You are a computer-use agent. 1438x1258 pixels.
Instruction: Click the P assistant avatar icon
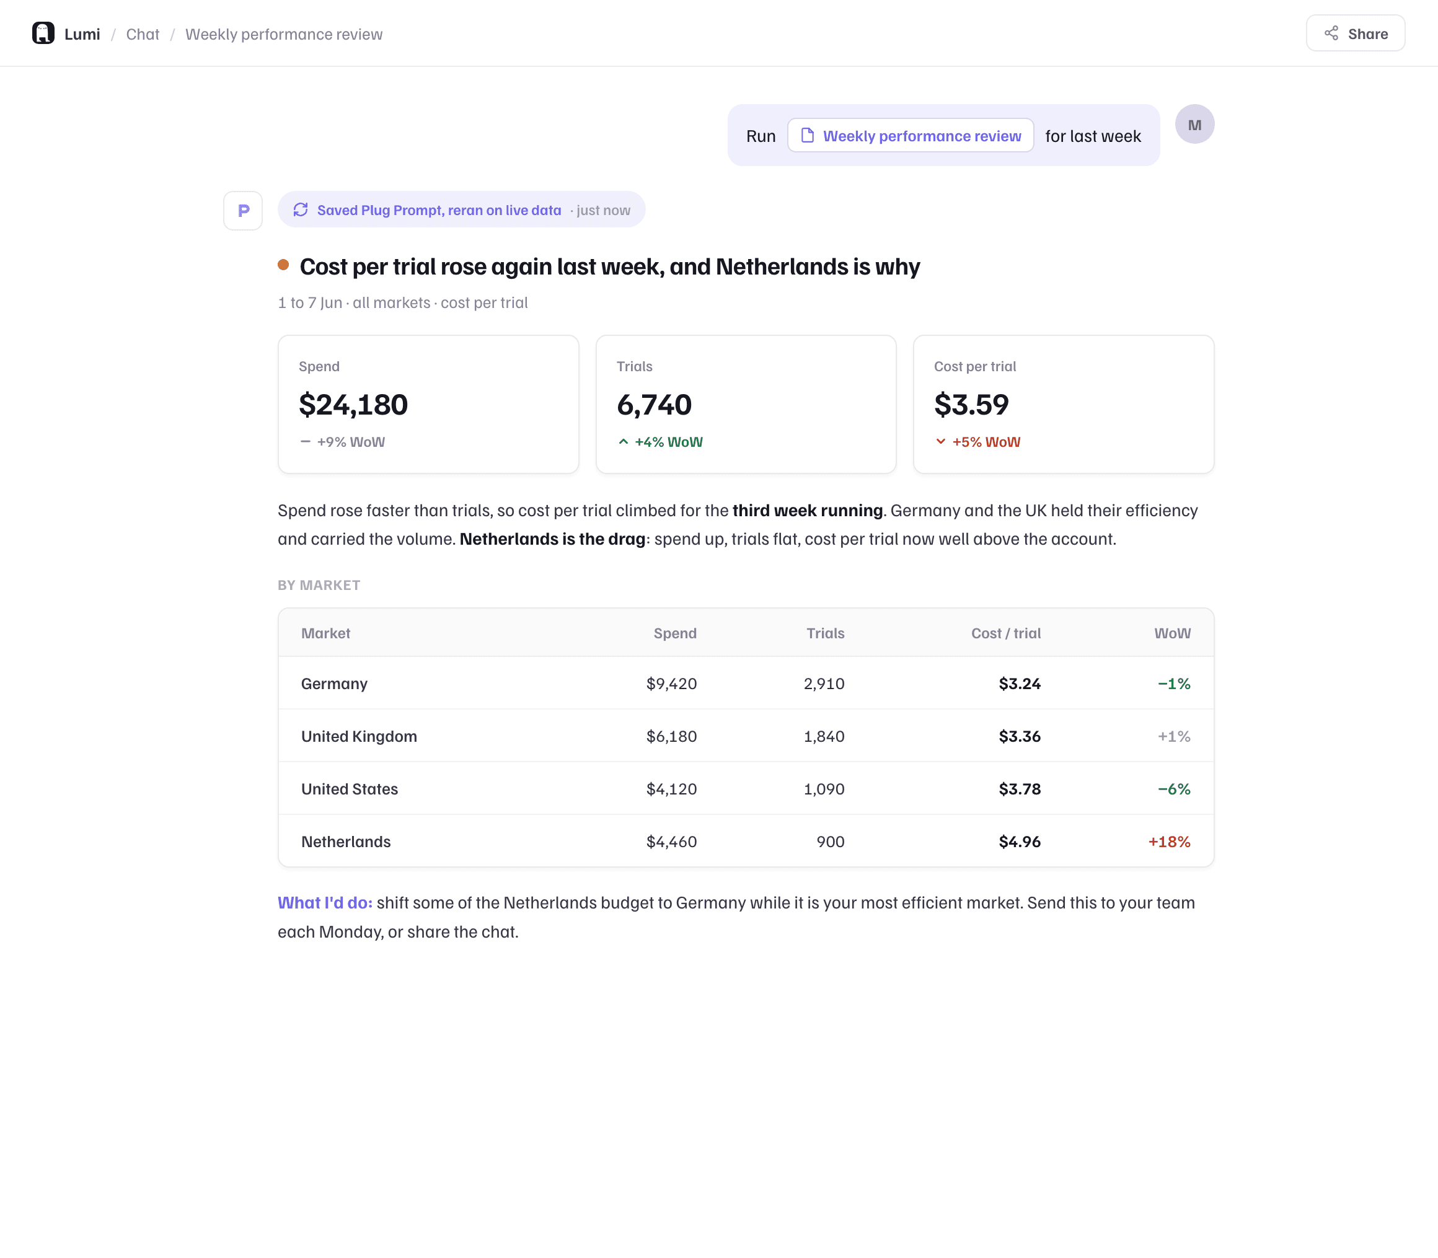pyautogui.click(x=243, y=211)
